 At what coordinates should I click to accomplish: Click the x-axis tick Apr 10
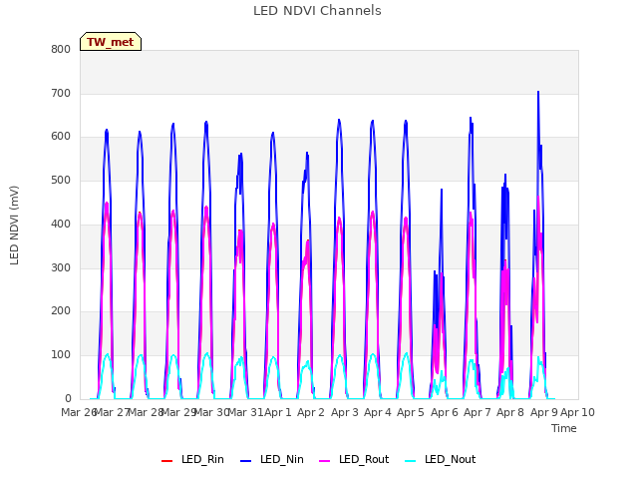point(577,412)
